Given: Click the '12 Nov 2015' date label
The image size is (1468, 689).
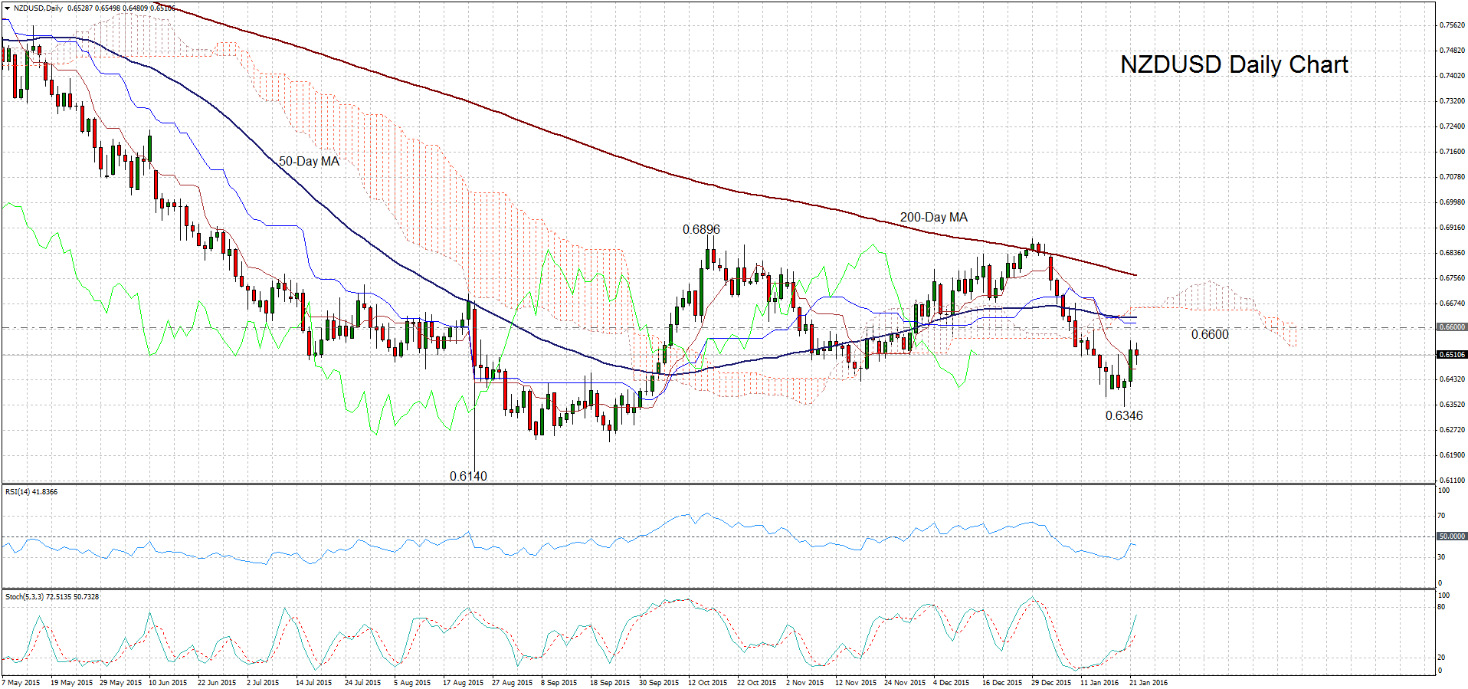Looking at the screenshot, I should click(856, 682).
